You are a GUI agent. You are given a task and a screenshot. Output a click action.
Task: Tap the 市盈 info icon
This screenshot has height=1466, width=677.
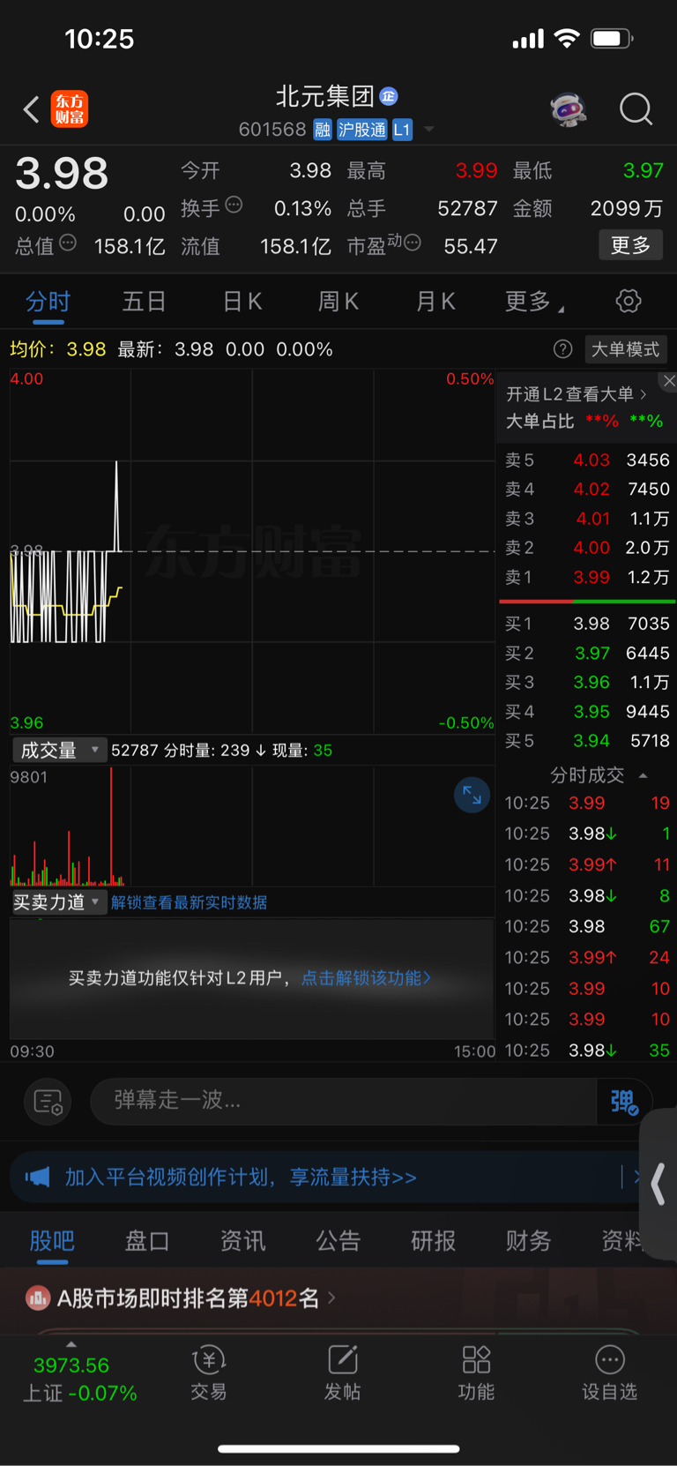coord(412,243)
